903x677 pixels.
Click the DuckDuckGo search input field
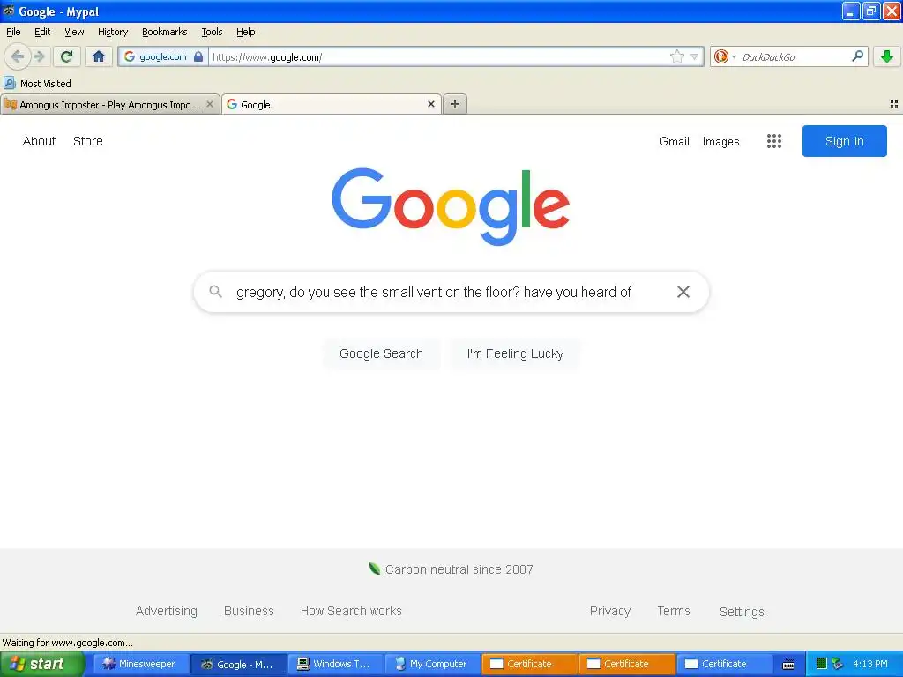click(794, 56)
